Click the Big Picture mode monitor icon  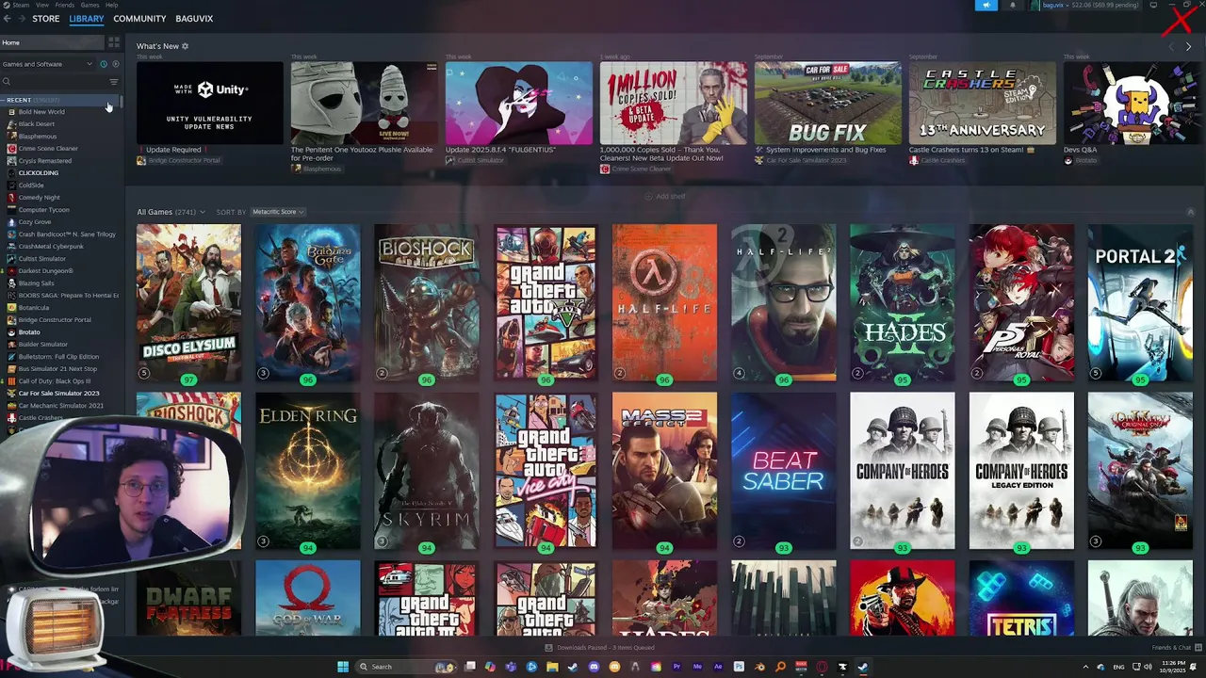[x=1153, y=5]
